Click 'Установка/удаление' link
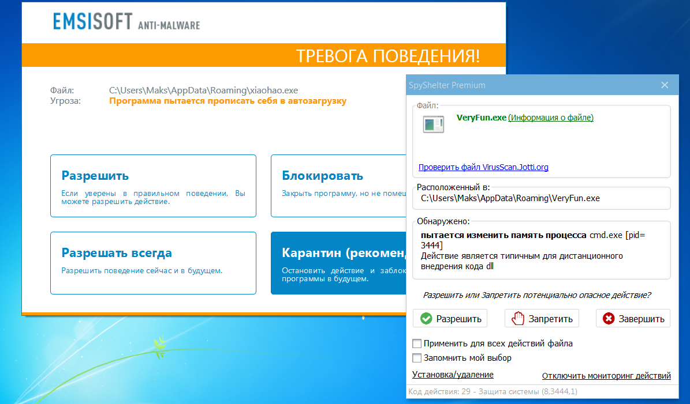 point(453,375)
